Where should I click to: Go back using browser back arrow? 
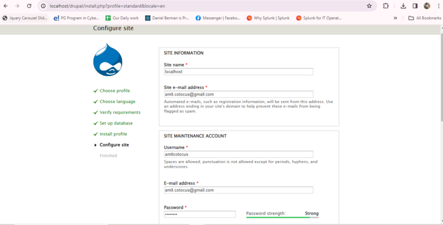coord(5,6)
